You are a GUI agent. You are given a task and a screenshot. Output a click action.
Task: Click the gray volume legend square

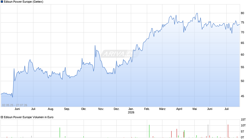(2, 117)
